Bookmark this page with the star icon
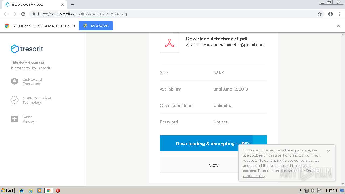345x194 pixels. pyautogui.click(x=320, y=14)
